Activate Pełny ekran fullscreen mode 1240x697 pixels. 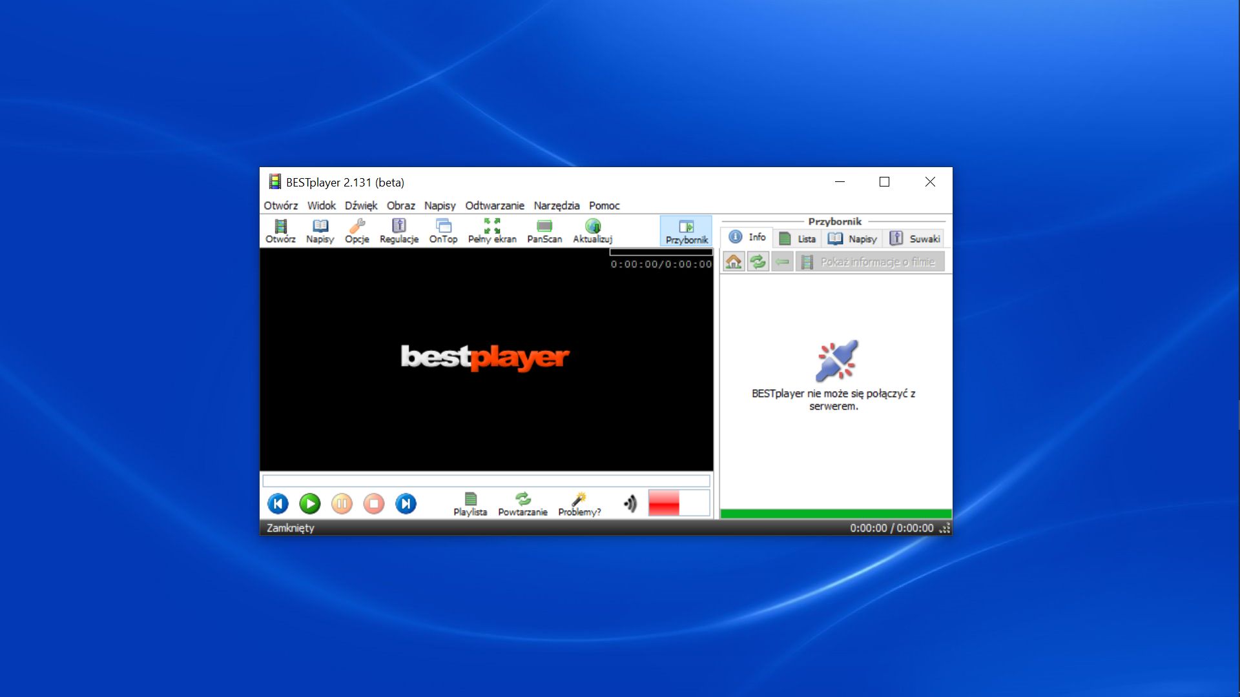(x=492, y=230)
